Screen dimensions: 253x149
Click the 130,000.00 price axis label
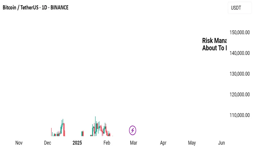(x=239, y=74)
